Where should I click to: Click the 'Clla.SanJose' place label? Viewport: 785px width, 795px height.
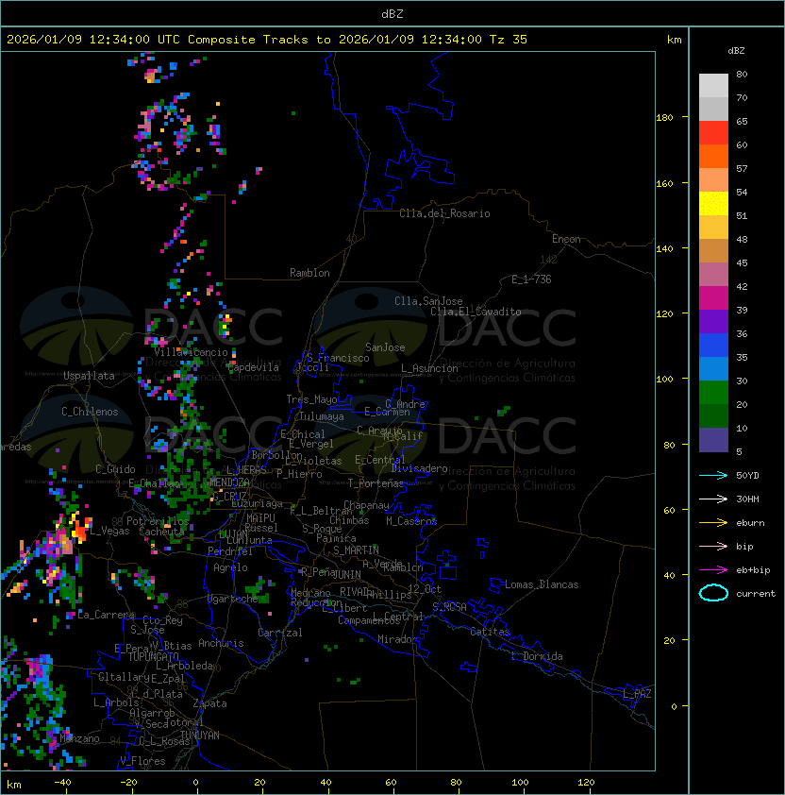[428, 301]
